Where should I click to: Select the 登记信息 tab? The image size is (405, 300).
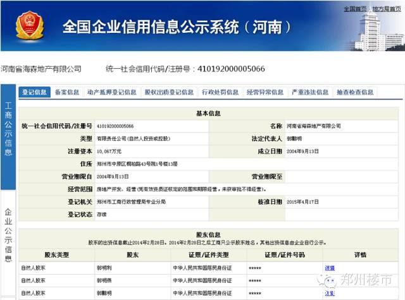34,92
